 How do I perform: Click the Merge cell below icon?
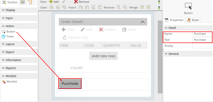(x=149, y=7)
